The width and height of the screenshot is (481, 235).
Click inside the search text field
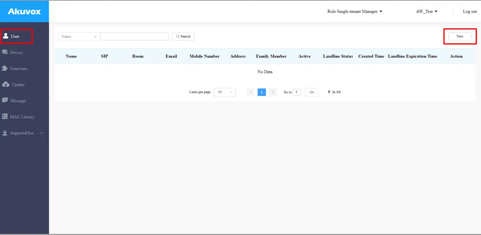(135, 36)
